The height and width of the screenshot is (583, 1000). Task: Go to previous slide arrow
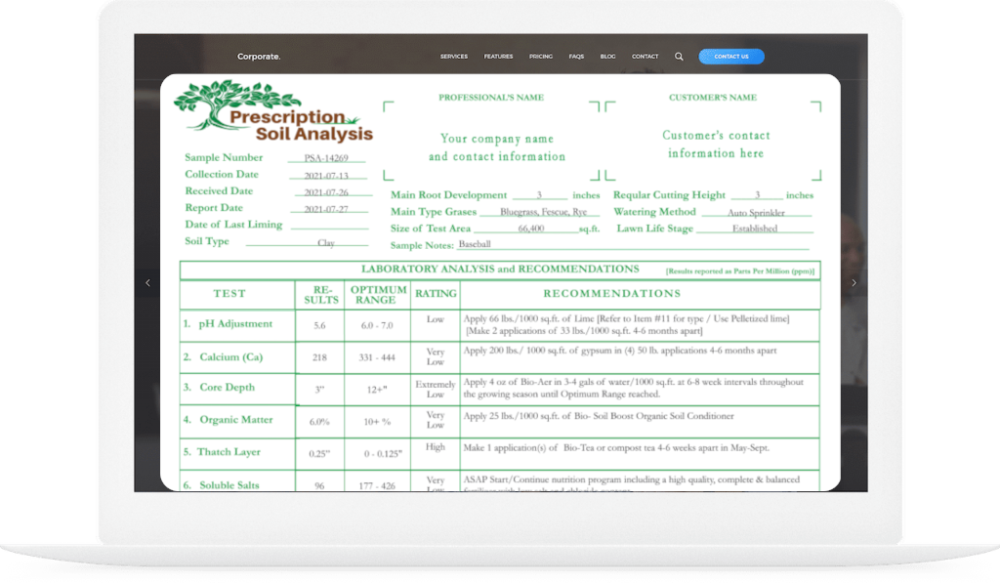pyautogui.click(x=148, y=282)
